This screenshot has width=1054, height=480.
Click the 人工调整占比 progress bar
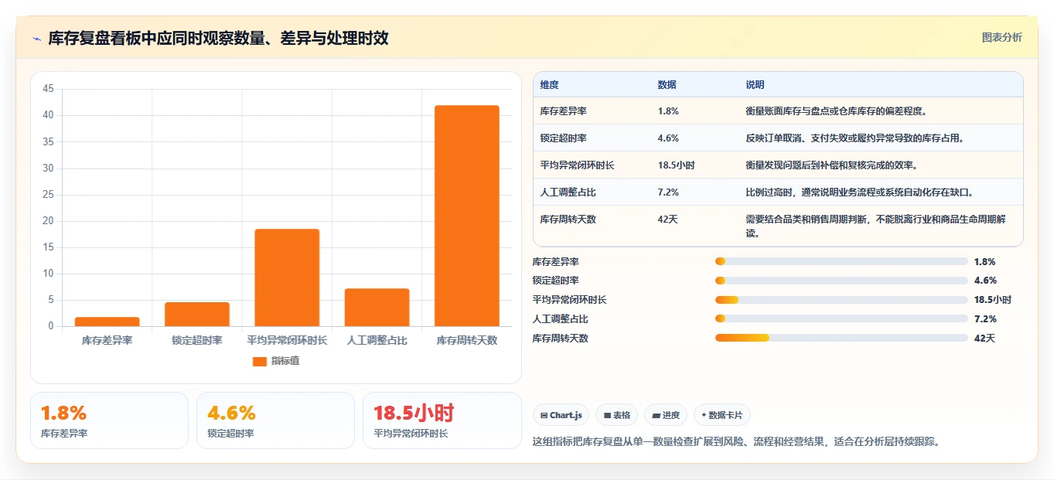tap(841, 318)
